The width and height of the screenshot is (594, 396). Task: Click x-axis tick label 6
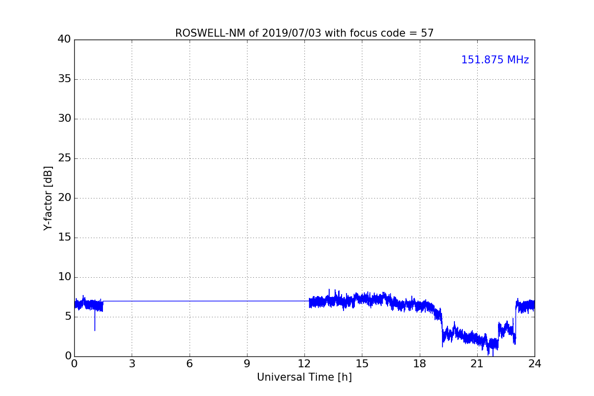(x=189, y=364)
